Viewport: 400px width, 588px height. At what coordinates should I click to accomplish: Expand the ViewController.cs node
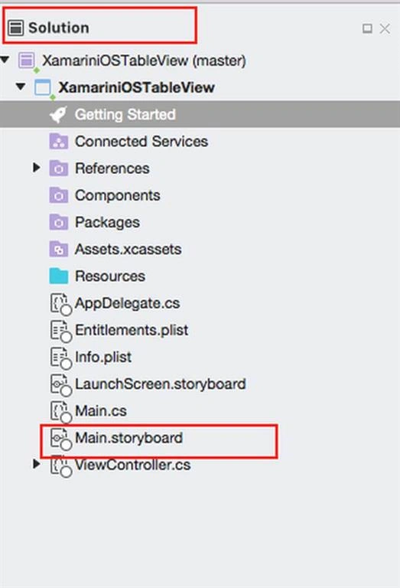pyautogui.click(x=37, y=464)
